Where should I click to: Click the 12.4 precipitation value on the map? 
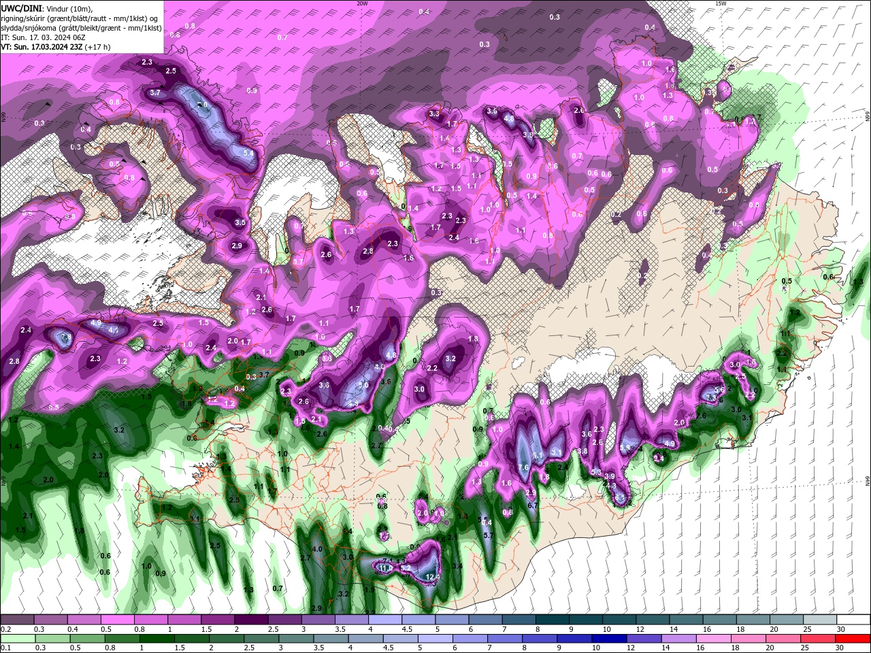click(x=433, y=577)
